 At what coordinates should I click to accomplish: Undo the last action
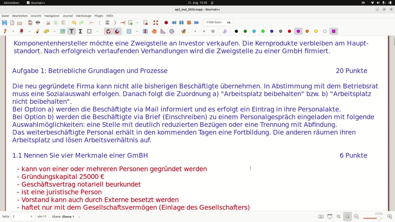pyautogui.click(x=74, y=23)
